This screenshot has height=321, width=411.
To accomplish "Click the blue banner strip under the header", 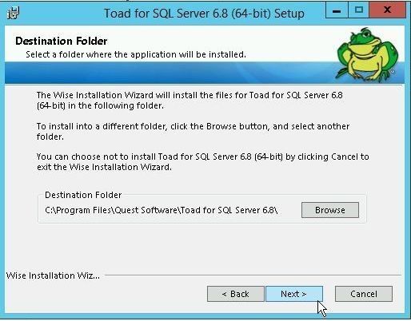I will tap(170, 73).
